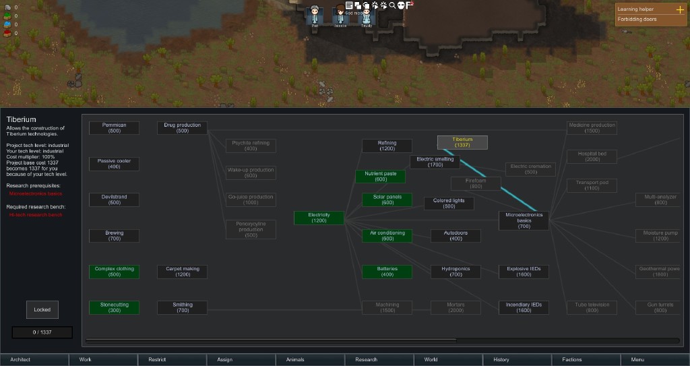Select the Electricity research node
690x366 pixels.
[x=319, y=218]
